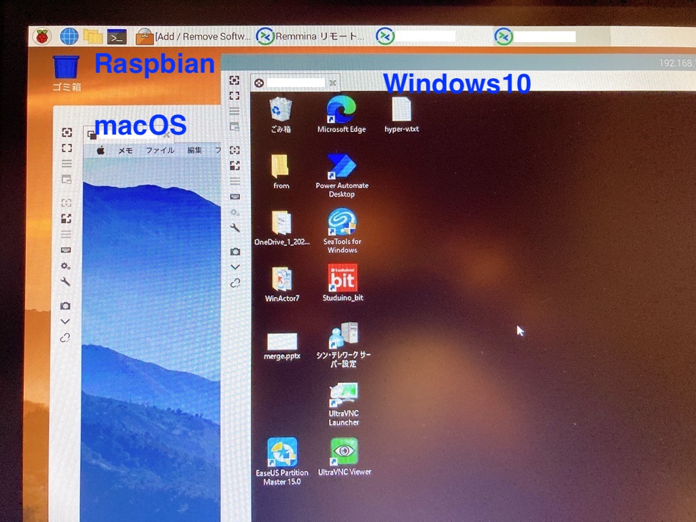Image resolution: width=696 pixels, height=522 pixels.
Task: Select the シン・テレワーク サーバー設定 shortcut
Action: pyautogui.click(x=343, y=345)
